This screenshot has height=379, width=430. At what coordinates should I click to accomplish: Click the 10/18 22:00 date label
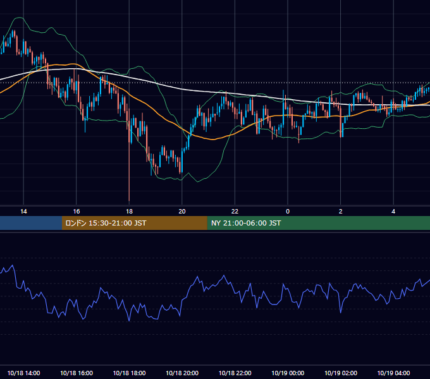235,373
